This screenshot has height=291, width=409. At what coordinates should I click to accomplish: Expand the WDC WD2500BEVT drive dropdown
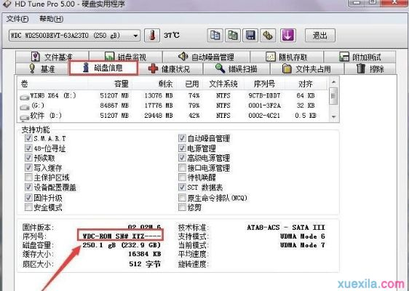(74, 36)
